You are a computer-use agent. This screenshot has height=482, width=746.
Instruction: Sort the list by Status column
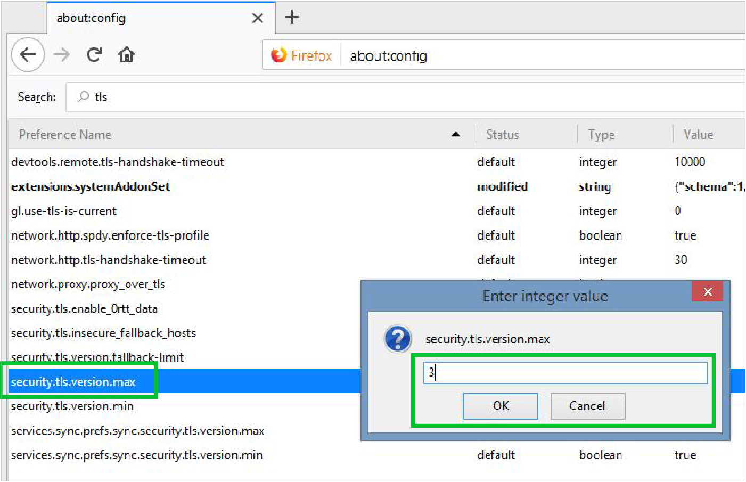(503, 135)
